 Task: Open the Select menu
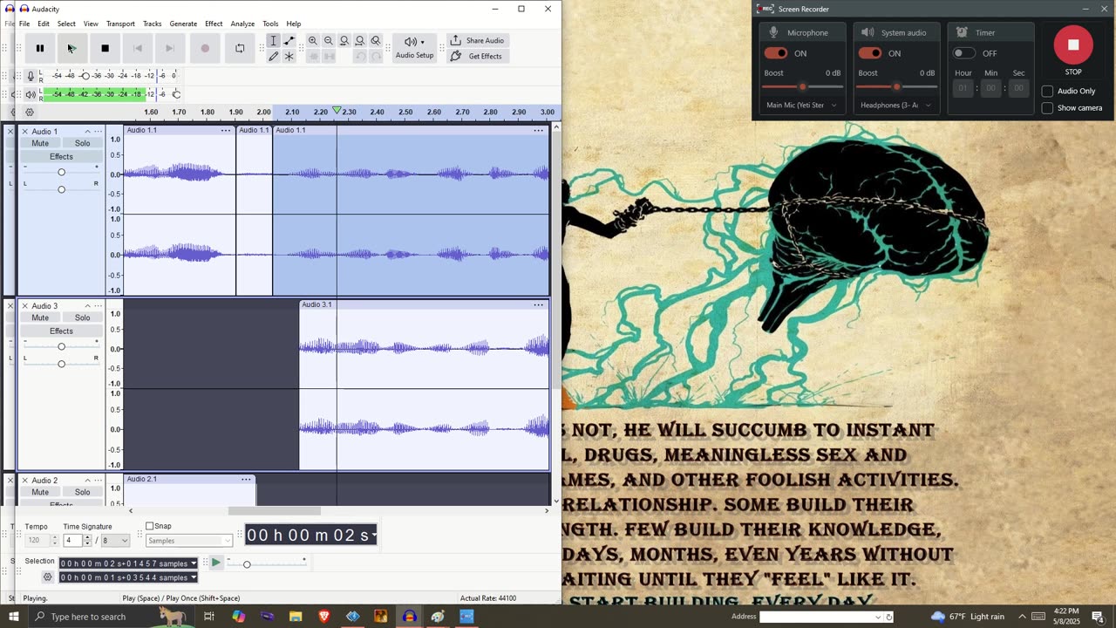(x=66, y=24)
